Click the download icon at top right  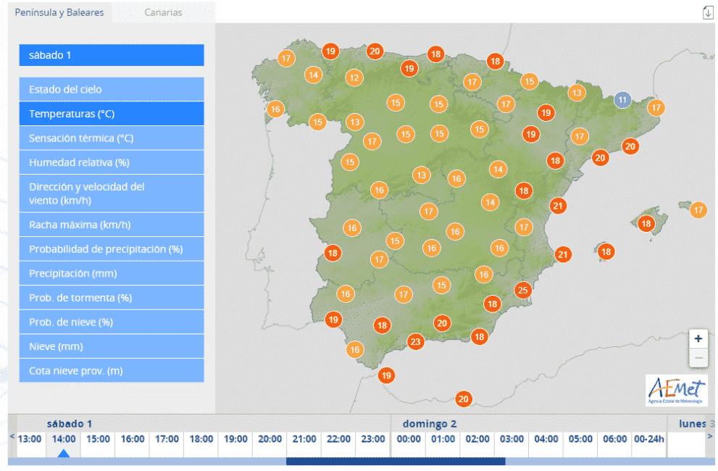point(708,13)
